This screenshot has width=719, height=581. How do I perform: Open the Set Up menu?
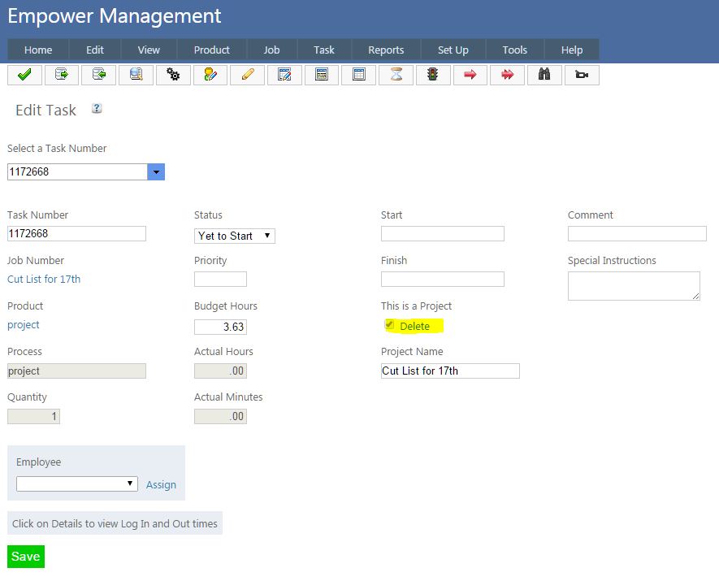(x=453, y=50)
